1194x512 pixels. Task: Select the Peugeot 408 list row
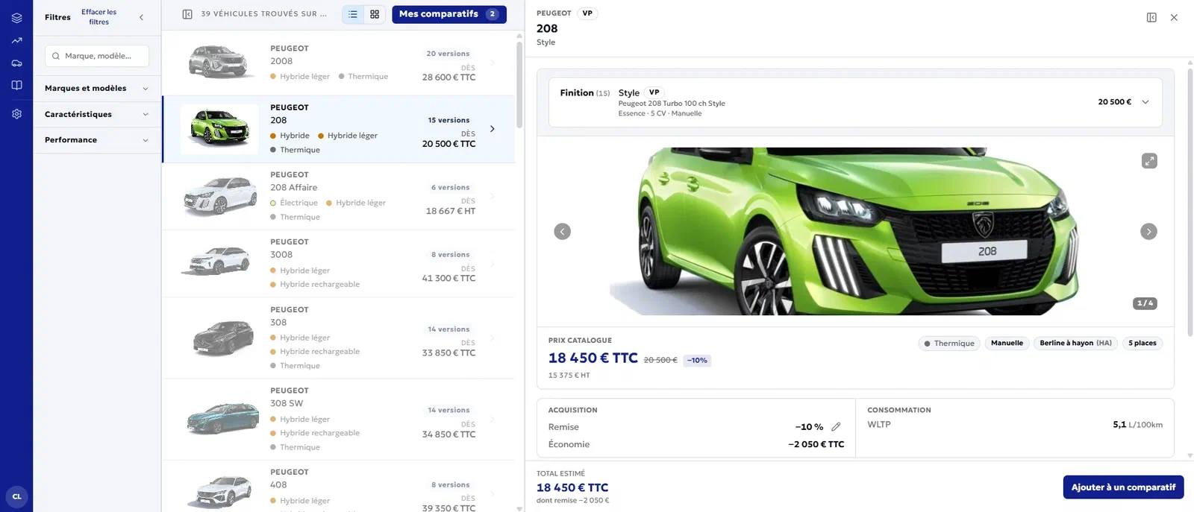(339, 487)
